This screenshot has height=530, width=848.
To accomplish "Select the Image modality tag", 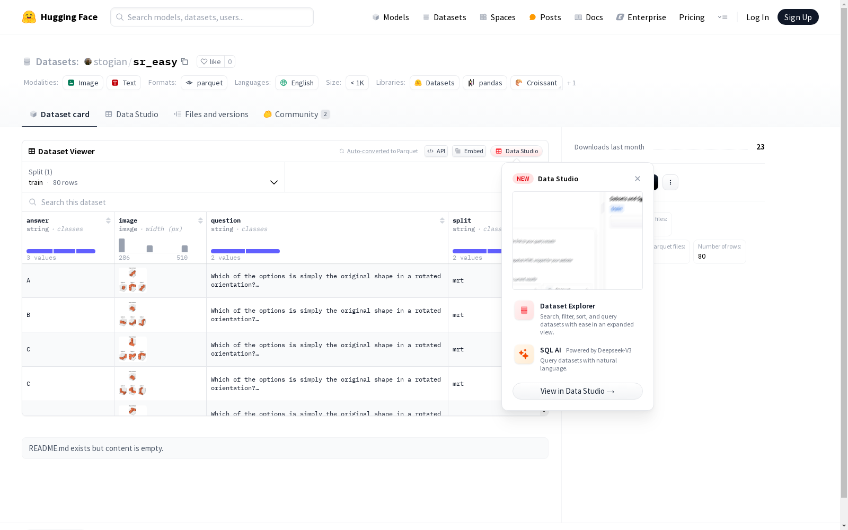I will [x=83, y=83].
